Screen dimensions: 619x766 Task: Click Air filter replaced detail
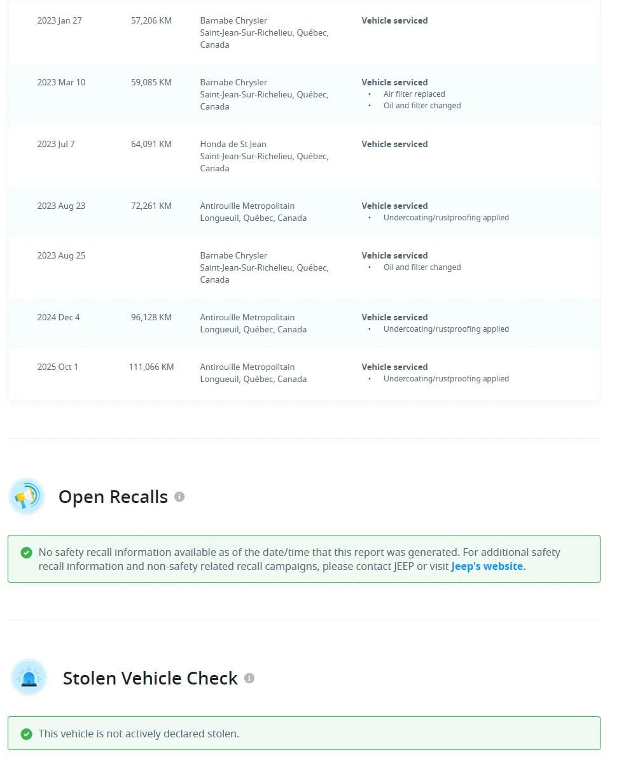pyautogui.click(x=414, y=94)
